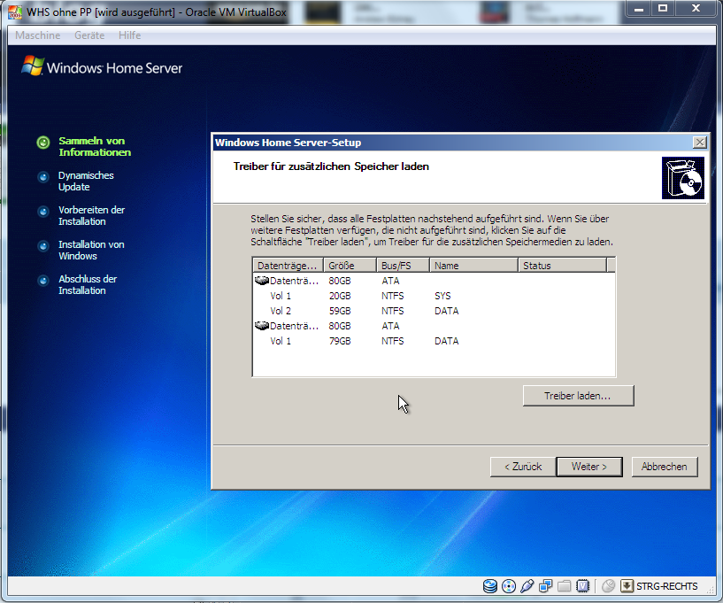
Task: Click the mouse integration status icon
Action: click(608, 586)
